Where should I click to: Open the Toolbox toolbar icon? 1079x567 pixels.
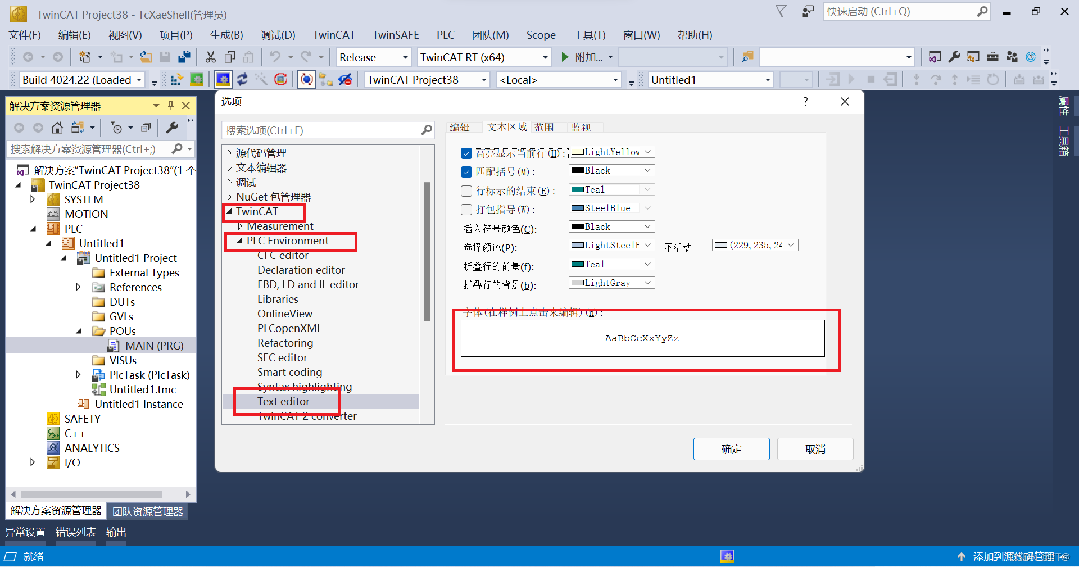point(992,57)
